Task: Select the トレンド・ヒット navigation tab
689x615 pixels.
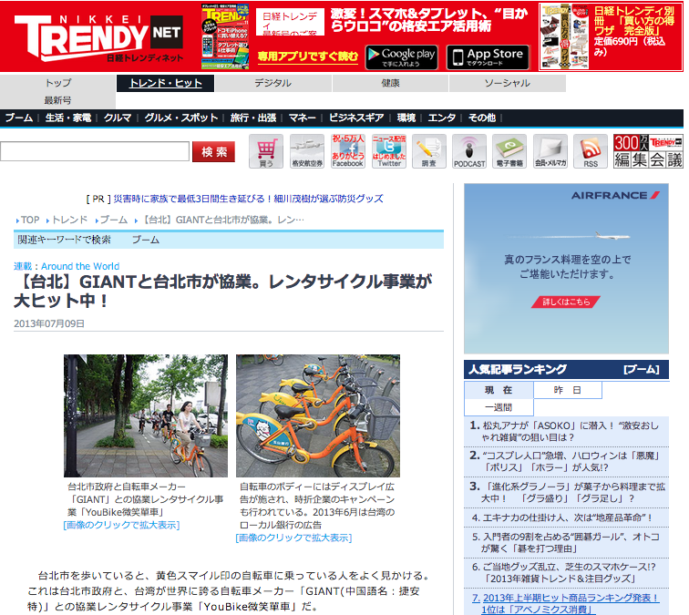Action: coord(165,83)
